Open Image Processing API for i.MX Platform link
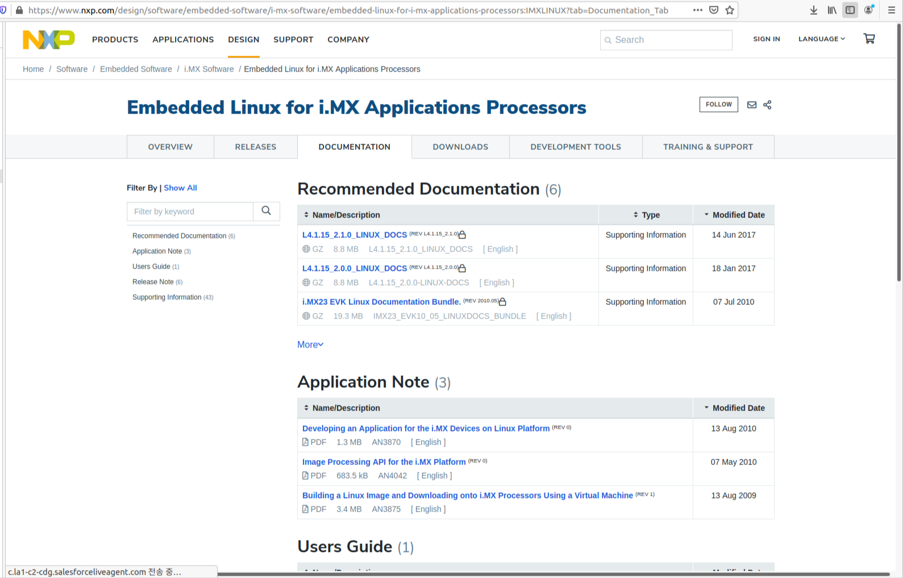Viewport: 903px width, 578px height. [384, 462]
